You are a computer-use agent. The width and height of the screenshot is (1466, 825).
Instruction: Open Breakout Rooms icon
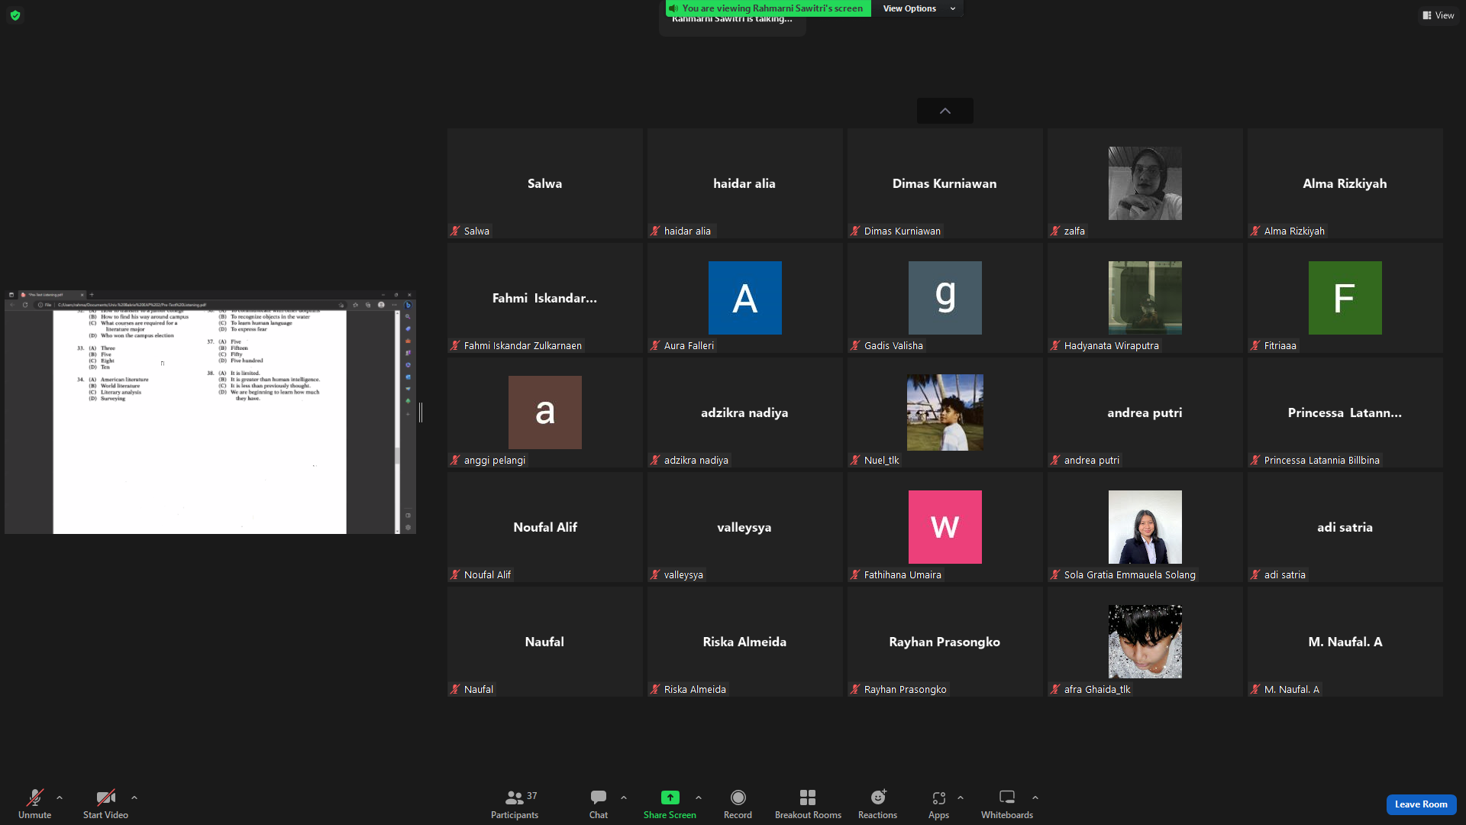(808, 797)
